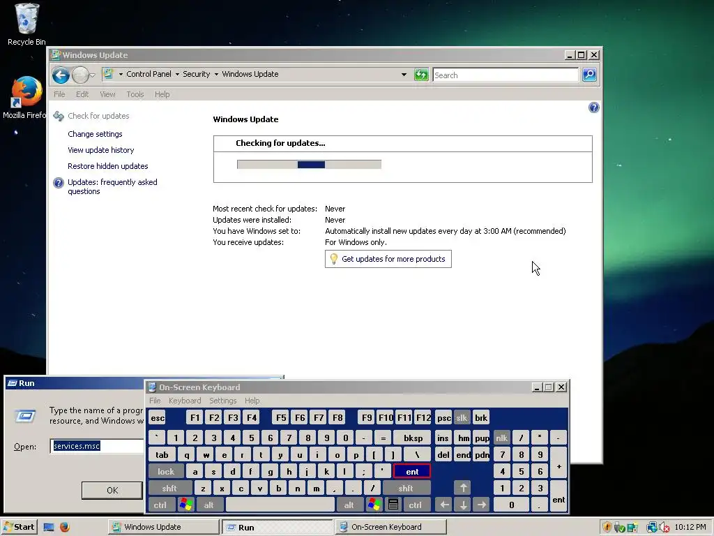Click the right Windows logo key
This screenshot has width=714, height=536.
tap(374, 505)
